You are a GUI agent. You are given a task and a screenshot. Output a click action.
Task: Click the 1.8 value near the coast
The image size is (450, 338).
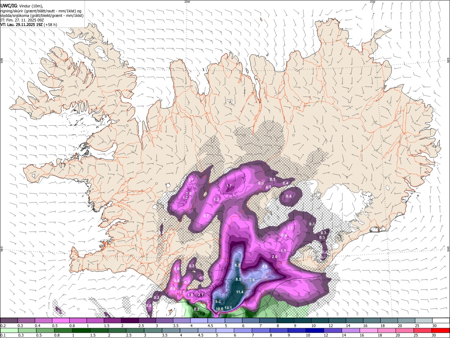[x=191, y=295]
